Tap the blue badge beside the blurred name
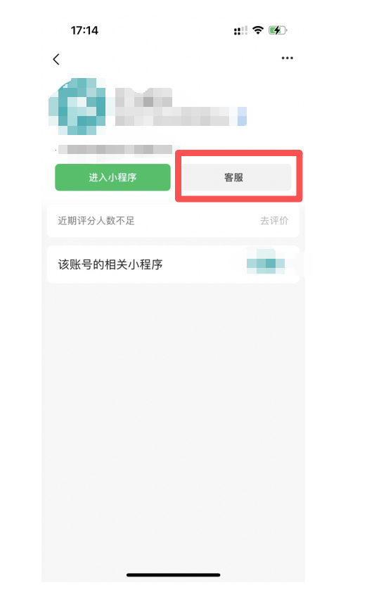The image size is (381, 597). (242, 116)
